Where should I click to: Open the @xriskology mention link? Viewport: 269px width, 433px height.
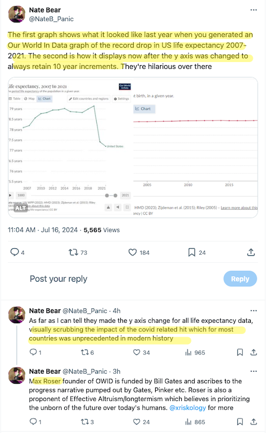click(x=188, y=408)
